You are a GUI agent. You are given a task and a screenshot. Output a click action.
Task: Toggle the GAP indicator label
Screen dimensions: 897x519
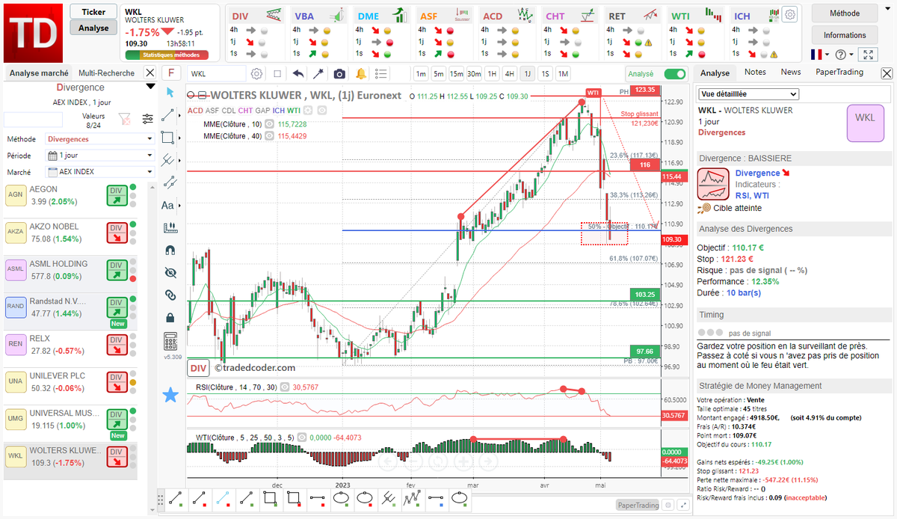(262, 111)
